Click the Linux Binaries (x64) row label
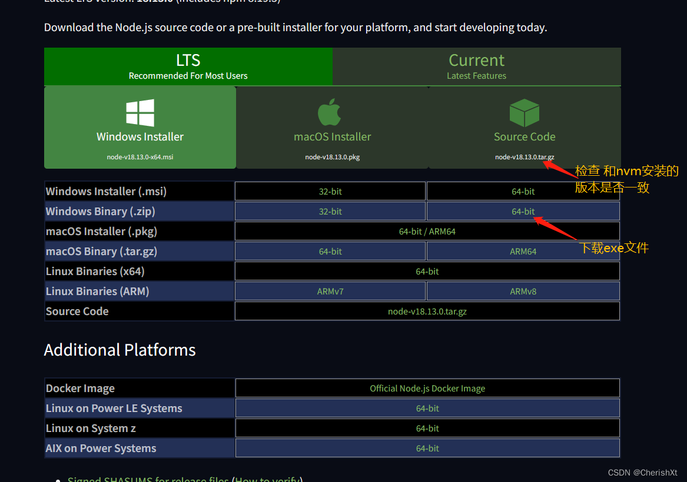Image resolution: width=687 pixels, height=482 pixels. pos(95,272)
